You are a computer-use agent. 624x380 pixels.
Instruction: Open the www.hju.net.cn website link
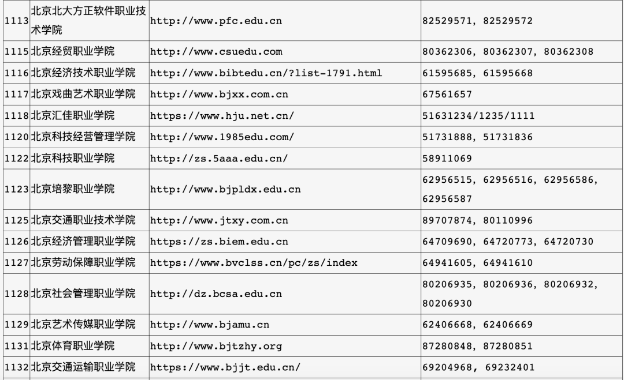(222, 116)
